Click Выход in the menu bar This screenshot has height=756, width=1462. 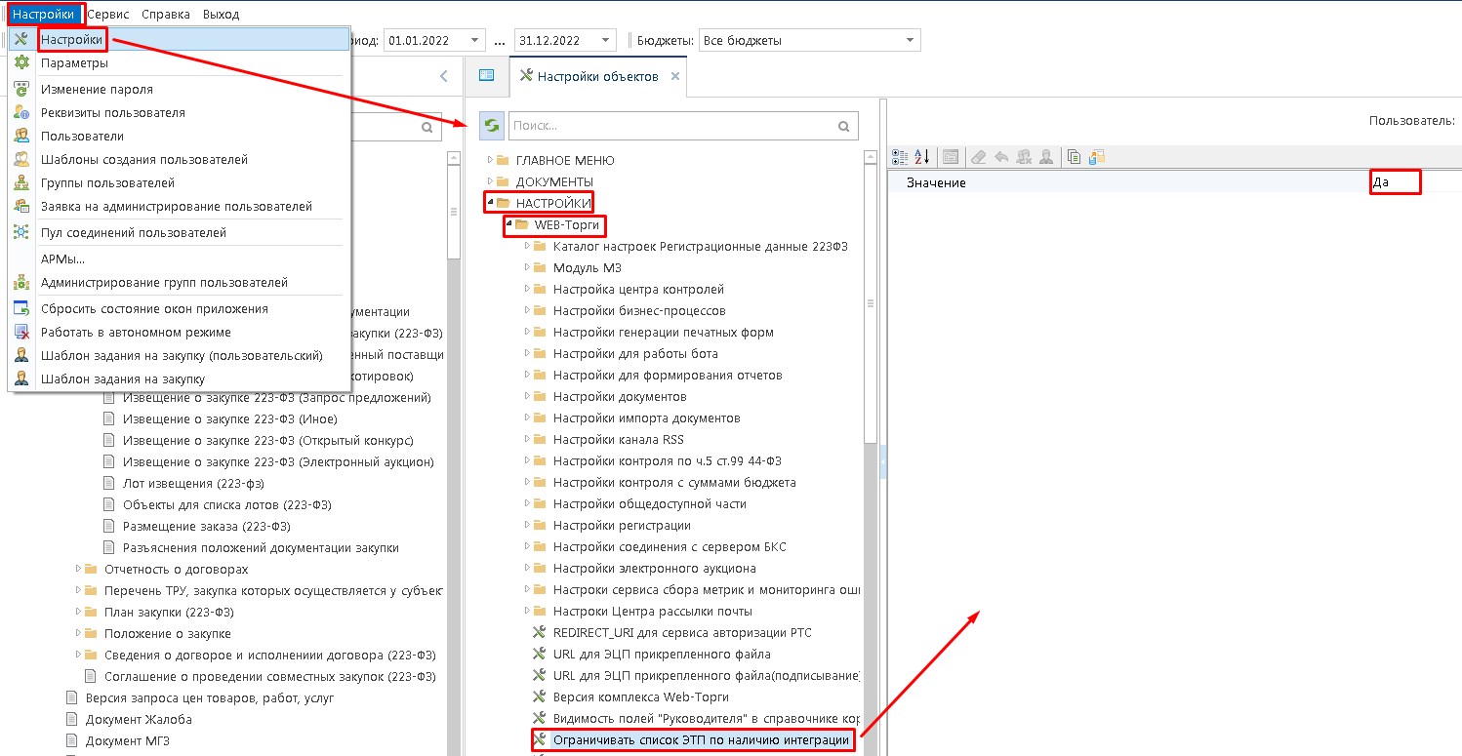222,14
